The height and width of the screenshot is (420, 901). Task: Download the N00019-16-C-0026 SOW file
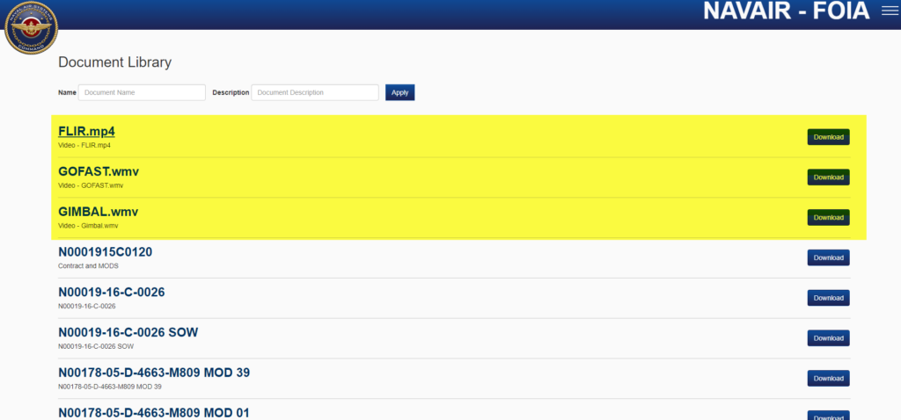828,338
